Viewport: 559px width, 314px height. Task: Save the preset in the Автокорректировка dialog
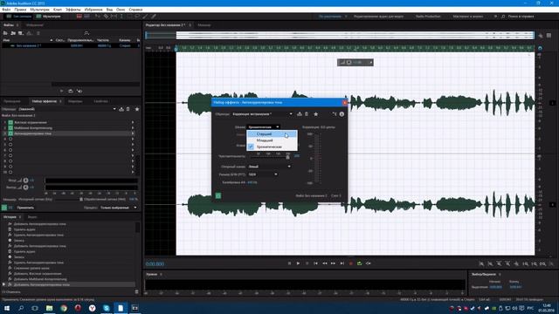pos(300,114)
